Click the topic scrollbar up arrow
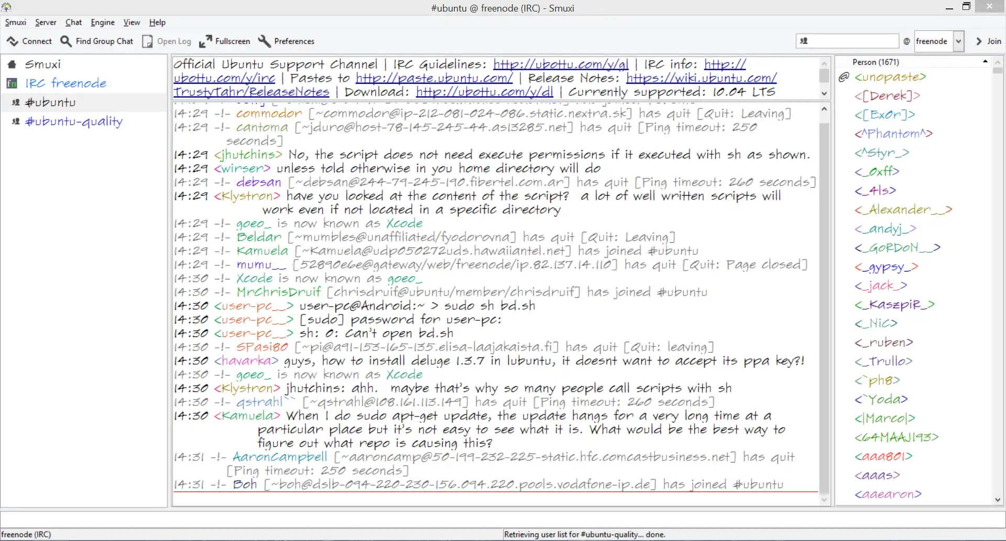 point(824,63)
